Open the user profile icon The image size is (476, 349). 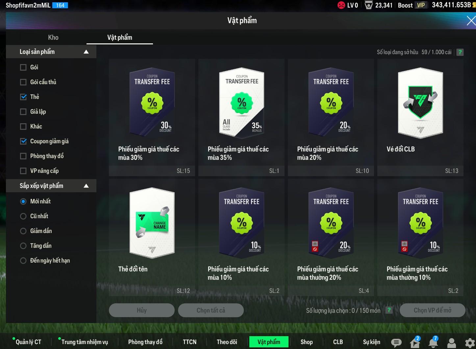pos(452,343)
